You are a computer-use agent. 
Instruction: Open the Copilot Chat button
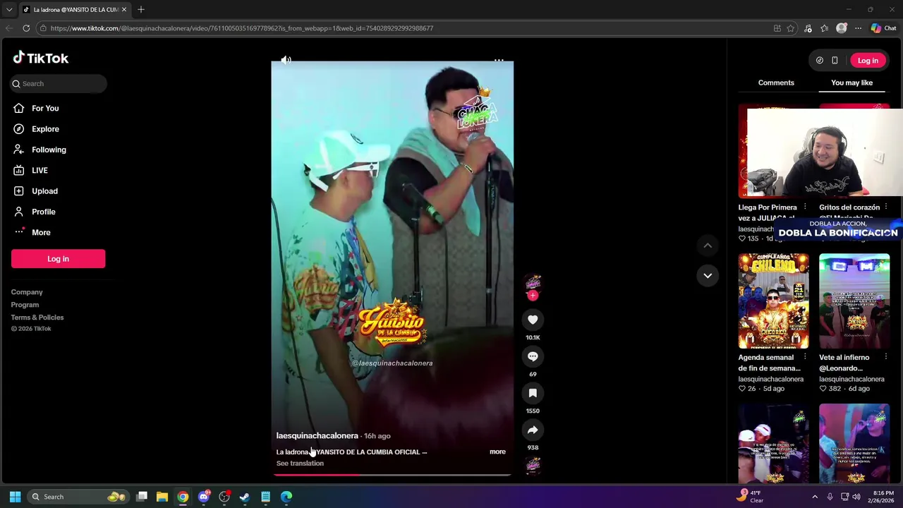(883, 28)
